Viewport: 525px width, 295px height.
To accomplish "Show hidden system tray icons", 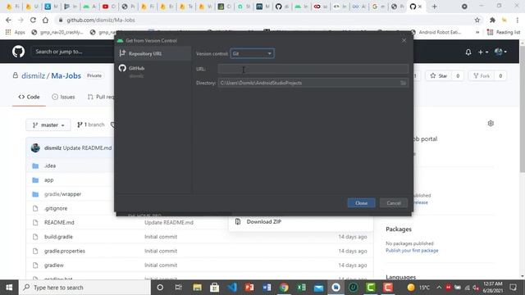I will [439, 288].
